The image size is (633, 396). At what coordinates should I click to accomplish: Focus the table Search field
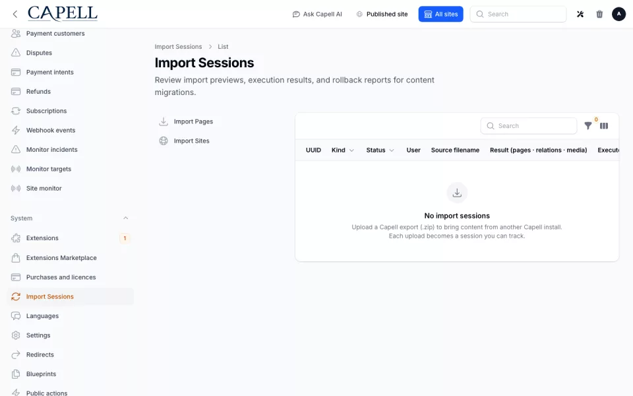[528, 126]
